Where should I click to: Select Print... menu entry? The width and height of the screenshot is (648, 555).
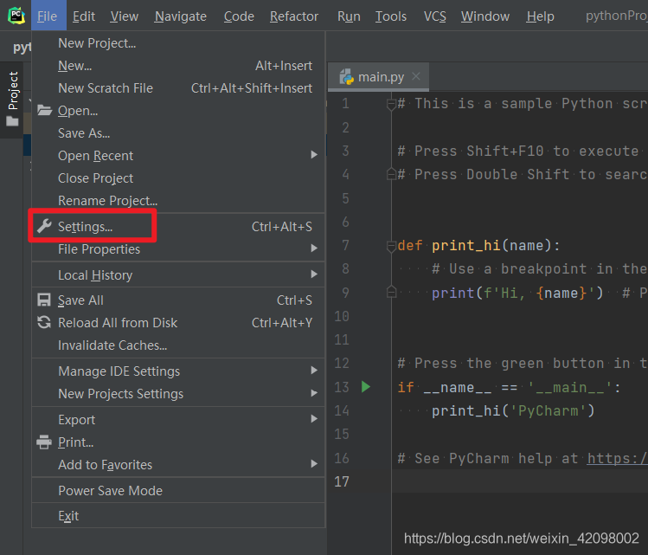point(178,442)
